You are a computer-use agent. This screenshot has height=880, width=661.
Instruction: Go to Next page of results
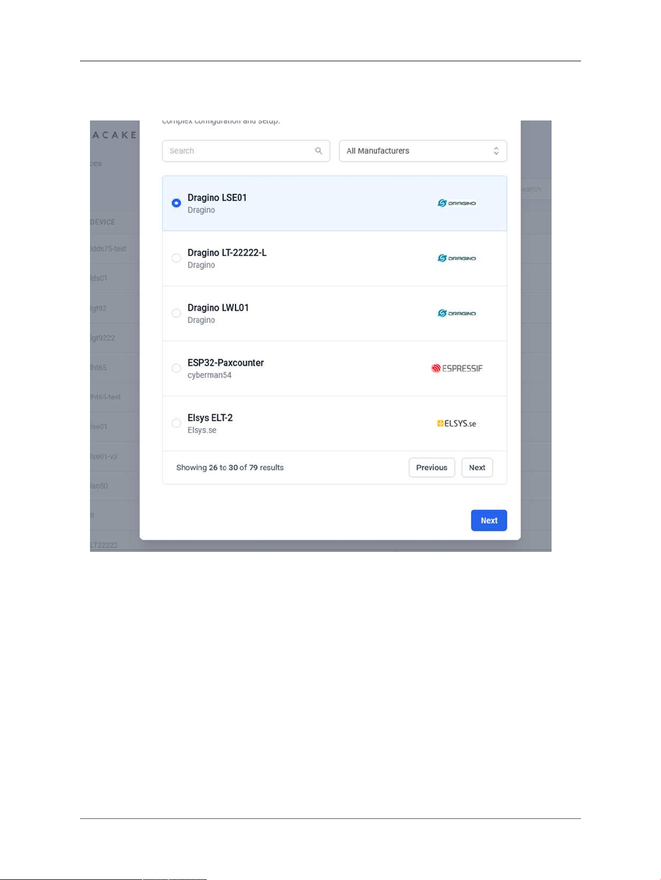[x=477, y=467]
